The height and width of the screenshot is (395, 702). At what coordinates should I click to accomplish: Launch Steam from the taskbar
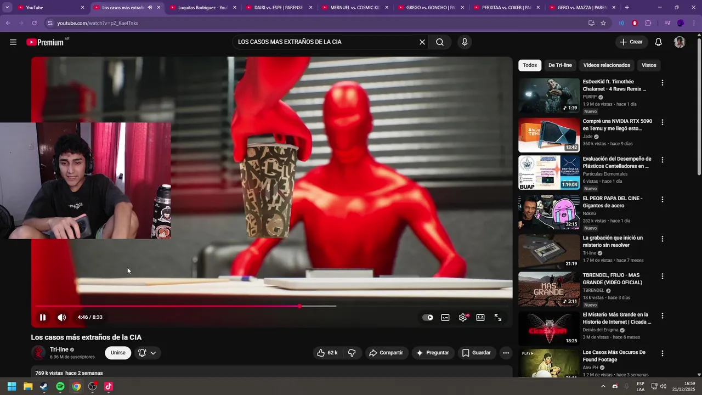[x=44, y=386]
